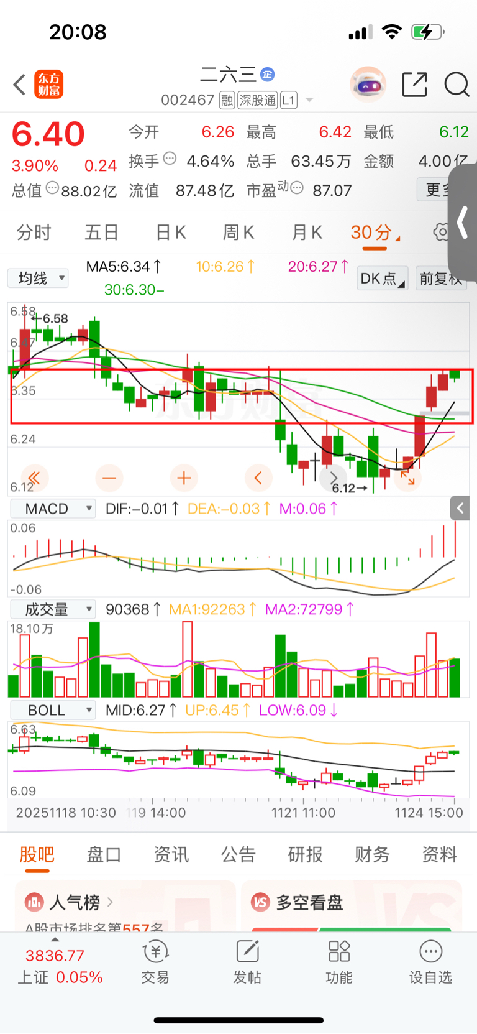Switch to 五日 tab
477x1034 pixels.
tap(102, 233)
